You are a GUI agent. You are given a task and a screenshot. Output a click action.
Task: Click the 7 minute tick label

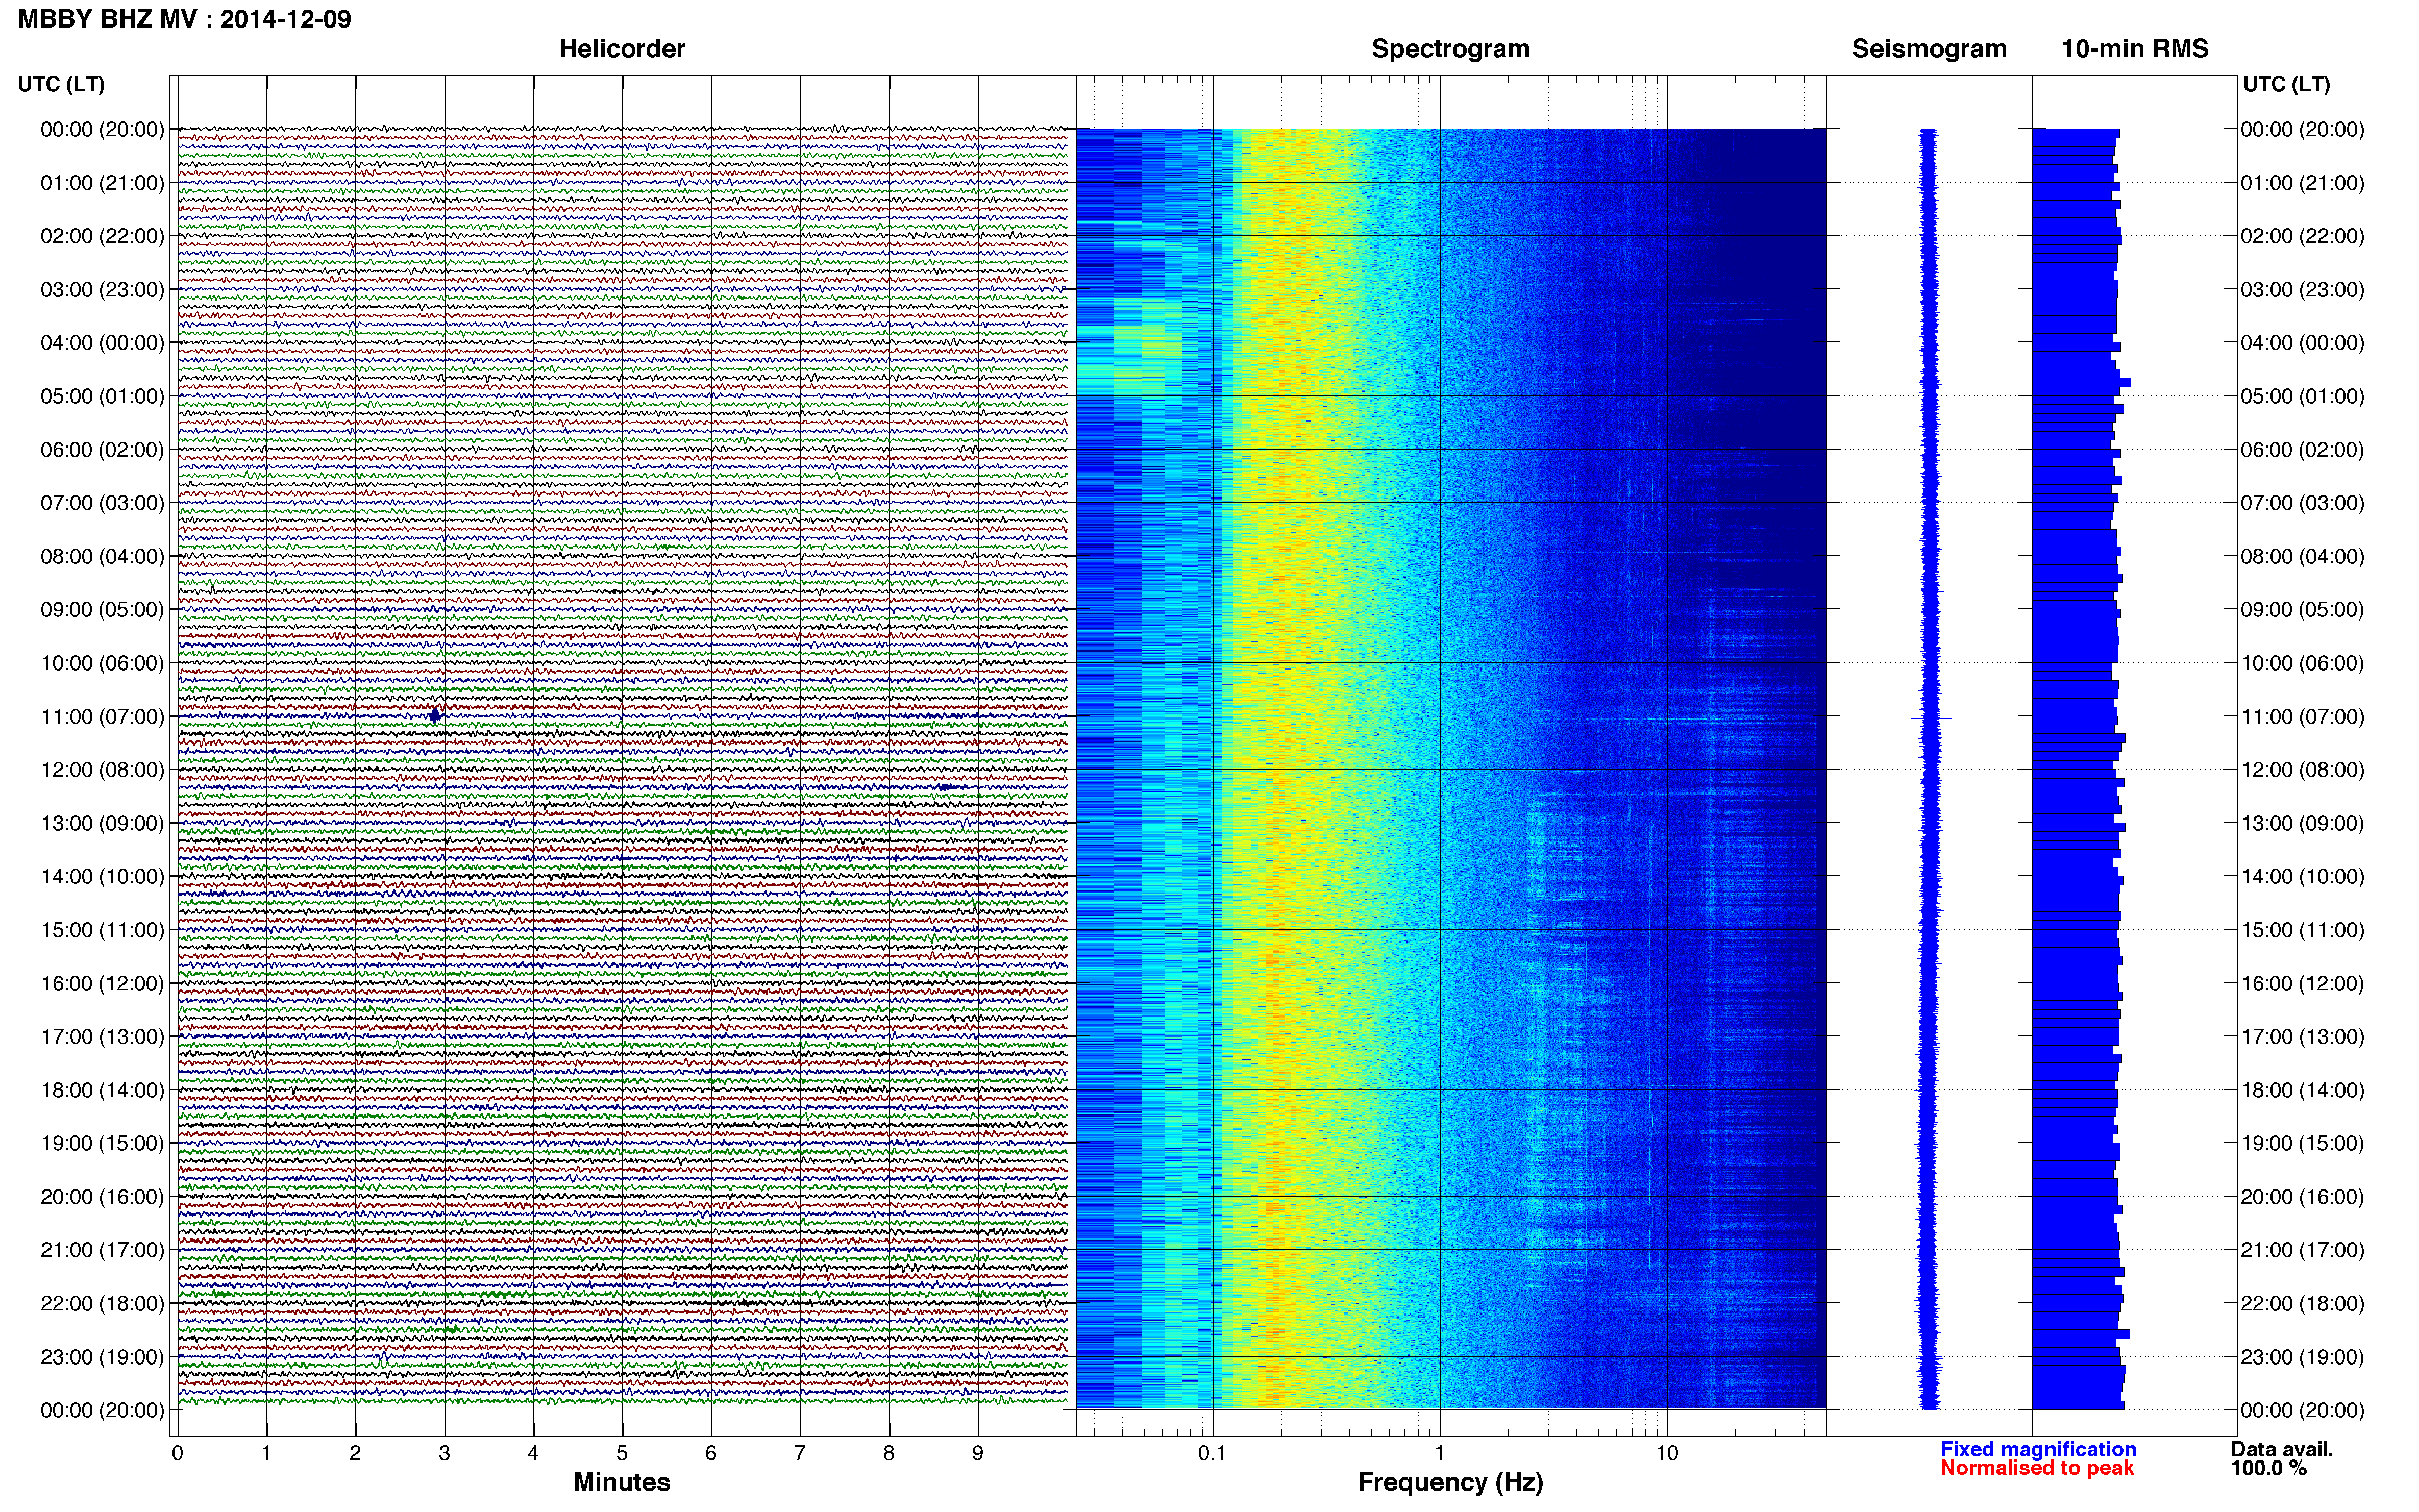(x=800, y=1454)
